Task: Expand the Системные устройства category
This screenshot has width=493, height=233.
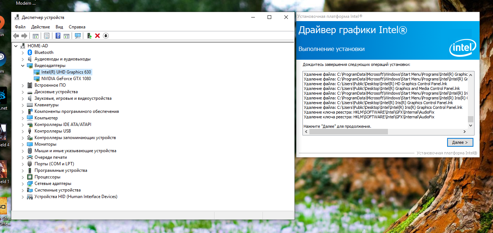Action: pos(23,190)
